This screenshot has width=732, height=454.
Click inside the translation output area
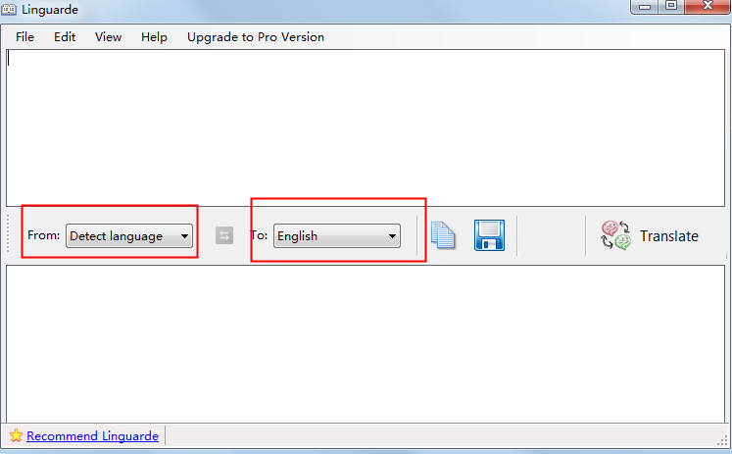click(366, 344)
